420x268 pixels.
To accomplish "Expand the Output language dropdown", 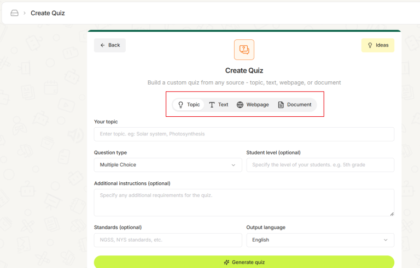I will [320, 240].
